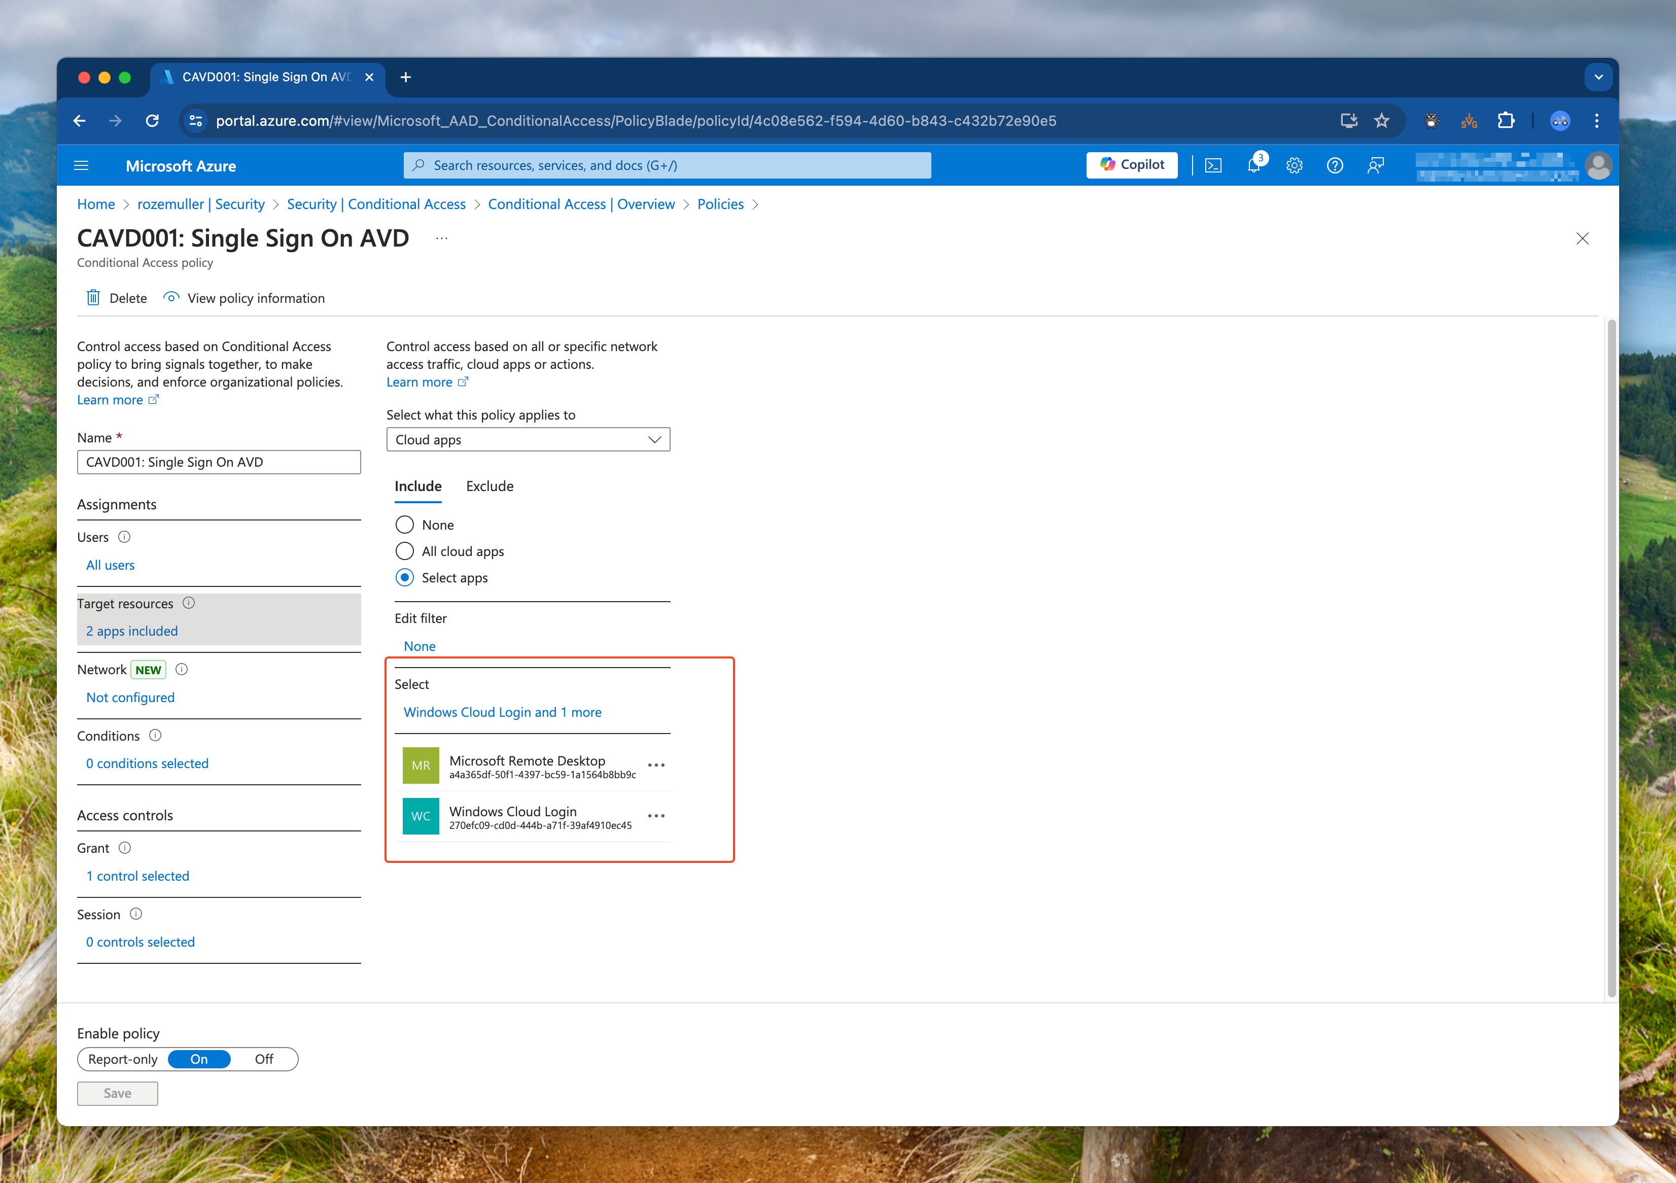Click the policy Name input field

pos(219,462)
